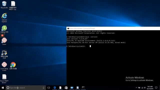The width and height of the screenshot is (160, 90).
Task: Click the 'java version "1.8.0_45"' output line
Action: pyautogui.click(x=77, y=39)
